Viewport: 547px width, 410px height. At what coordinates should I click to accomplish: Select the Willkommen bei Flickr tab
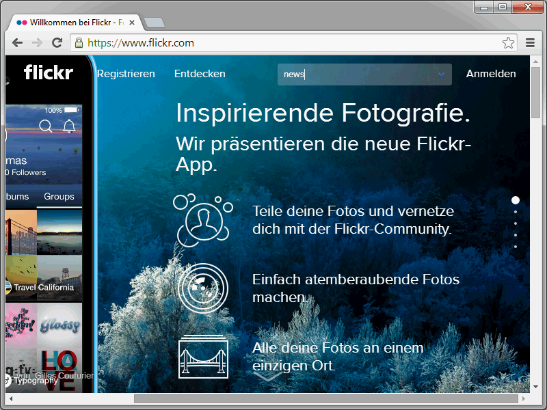click(x=76, y=23)
